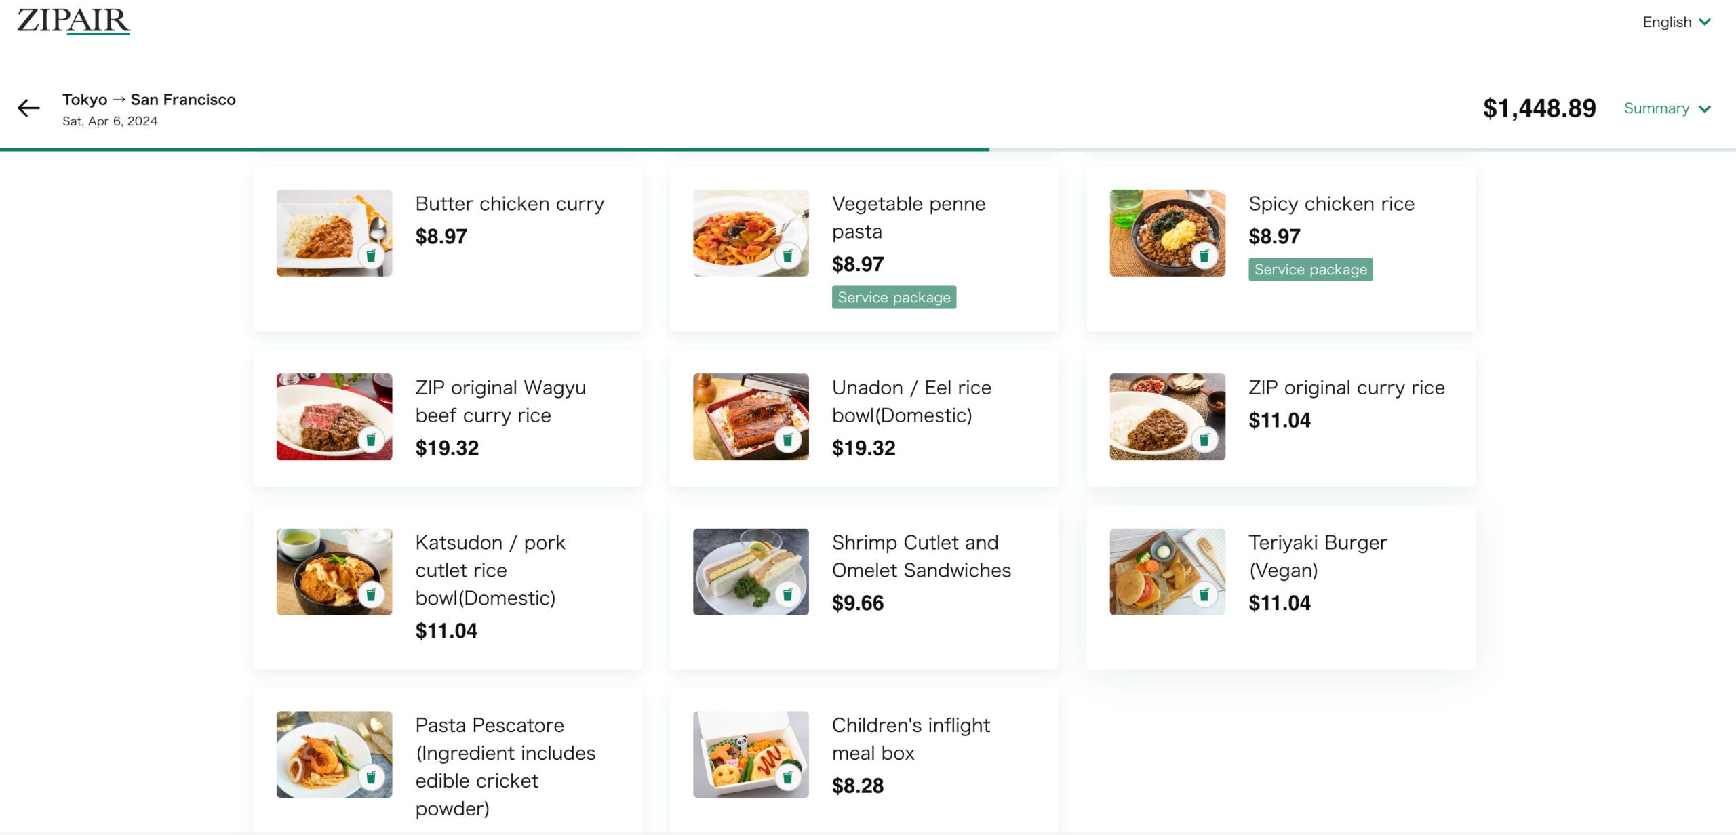This screenshot has width=1736, height=835.
Task: Click the Service package badge on Vegetable penne pasta
Action: pos(894,297)
